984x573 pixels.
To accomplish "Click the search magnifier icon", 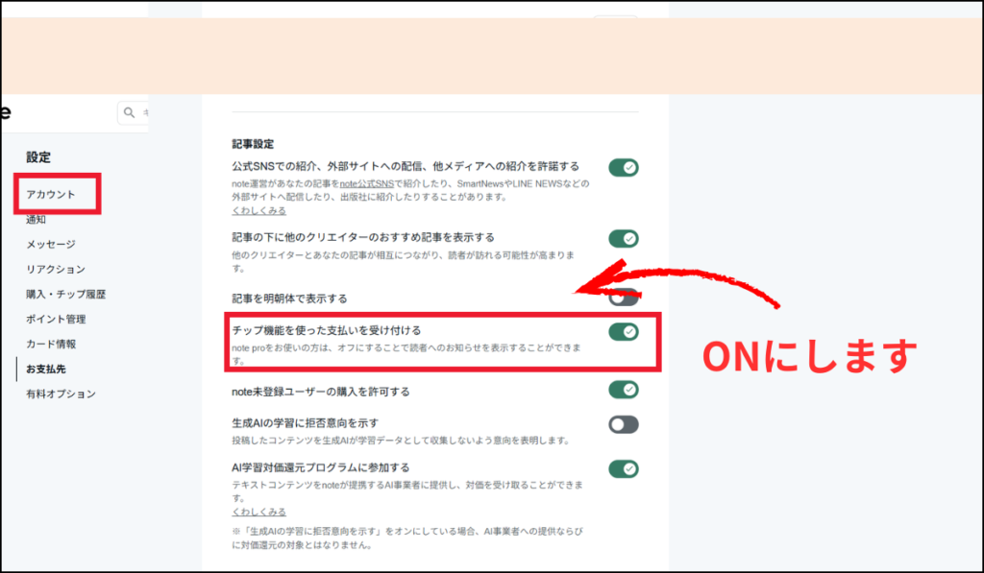I will coord(130,113).
